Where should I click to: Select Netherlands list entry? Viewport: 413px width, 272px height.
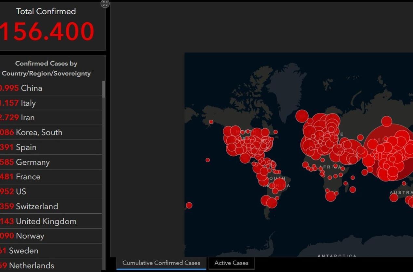pos(31,266)
